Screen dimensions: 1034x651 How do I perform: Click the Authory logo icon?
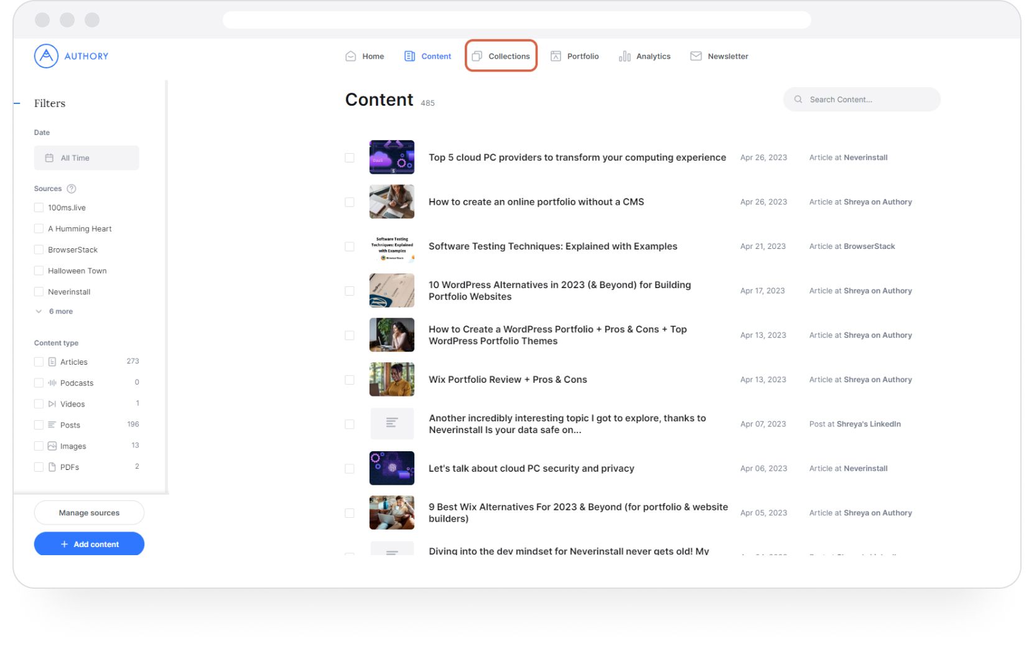pyautogui.click(x=46, y=56)
